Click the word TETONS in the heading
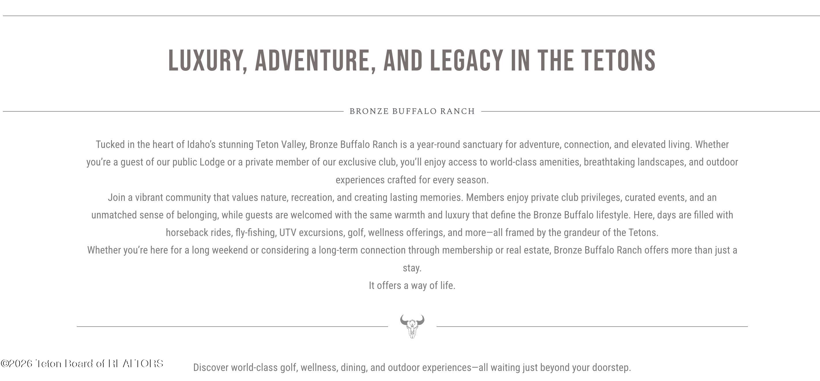This screenshot has width=820, height=381. [618, 60]
